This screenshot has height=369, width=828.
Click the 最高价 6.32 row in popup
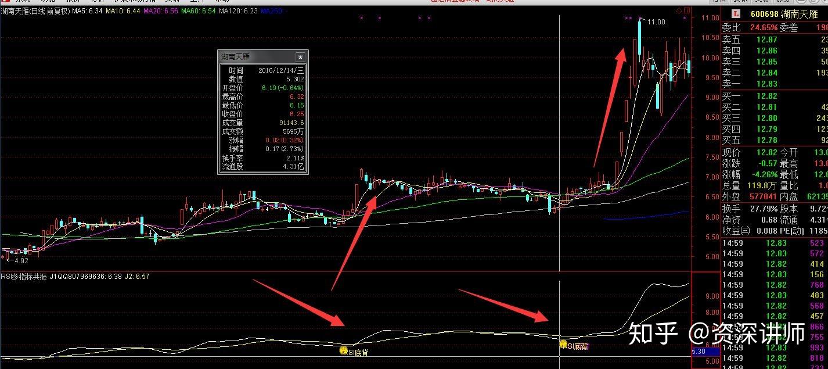pyautogui.click(x=263, y=96)
